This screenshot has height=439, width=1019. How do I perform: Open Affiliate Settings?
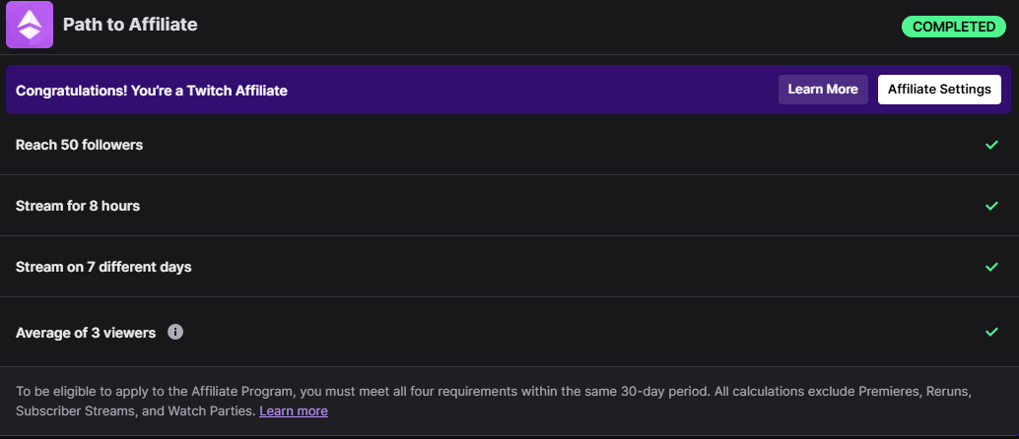click(x=939, y=90)
